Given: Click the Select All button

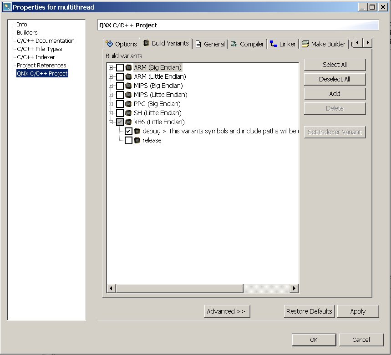Looking at the screenshot, I should pos(335,65).
